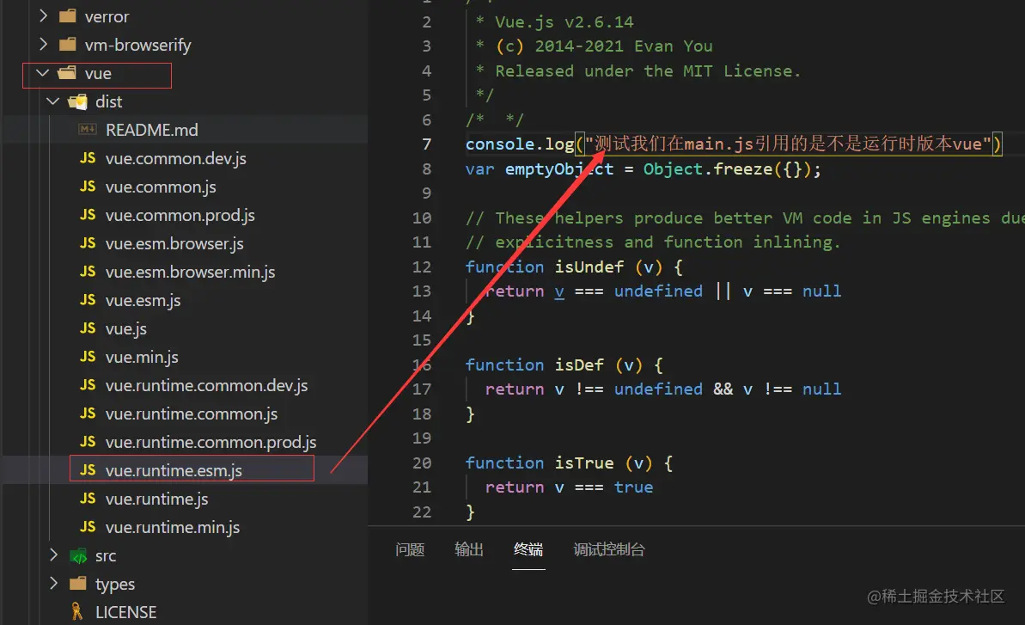The height and width of the screenshot is (625, 1025).
Task: Expand the src folder chevron
Action: point(53,555)
